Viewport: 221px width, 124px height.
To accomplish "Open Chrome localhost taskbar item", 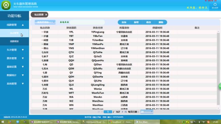I will (x=121, y=122).
